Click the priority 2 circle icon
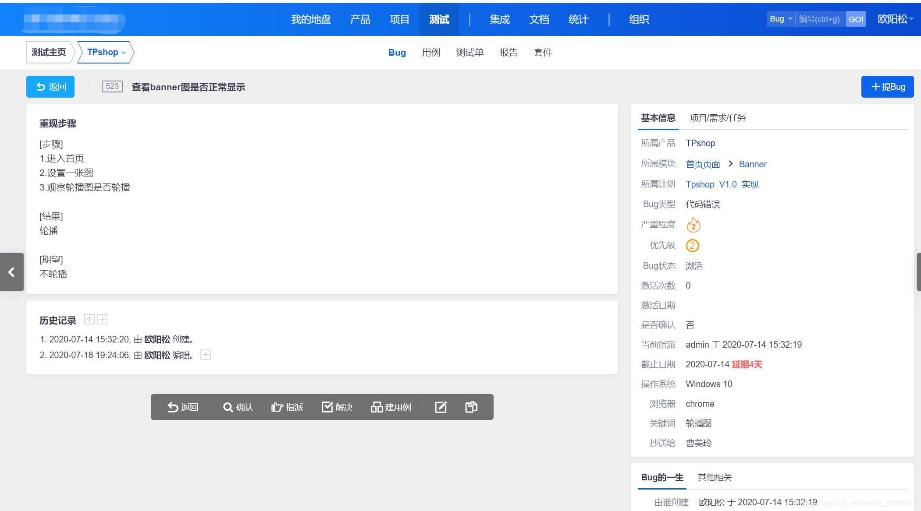 (x=692, y=245)
